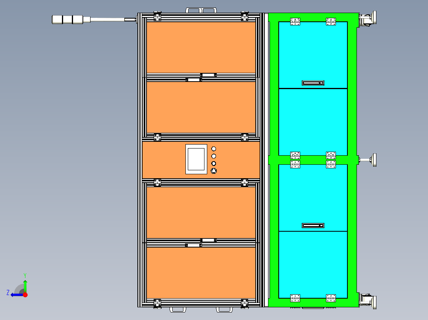Screen dimensions: 428x320
Task: Click the green Y axis arrow of the triad
Action: pyautogui.click(x=25, y=286)
